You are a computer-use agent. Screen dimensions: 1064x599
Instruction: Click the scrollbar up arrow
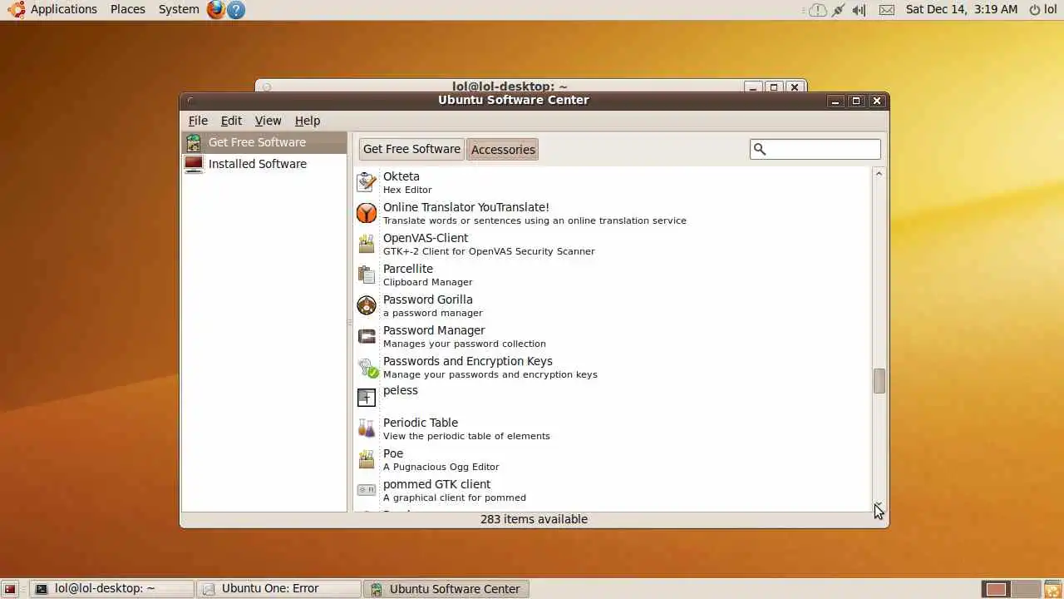click(879, 173)
